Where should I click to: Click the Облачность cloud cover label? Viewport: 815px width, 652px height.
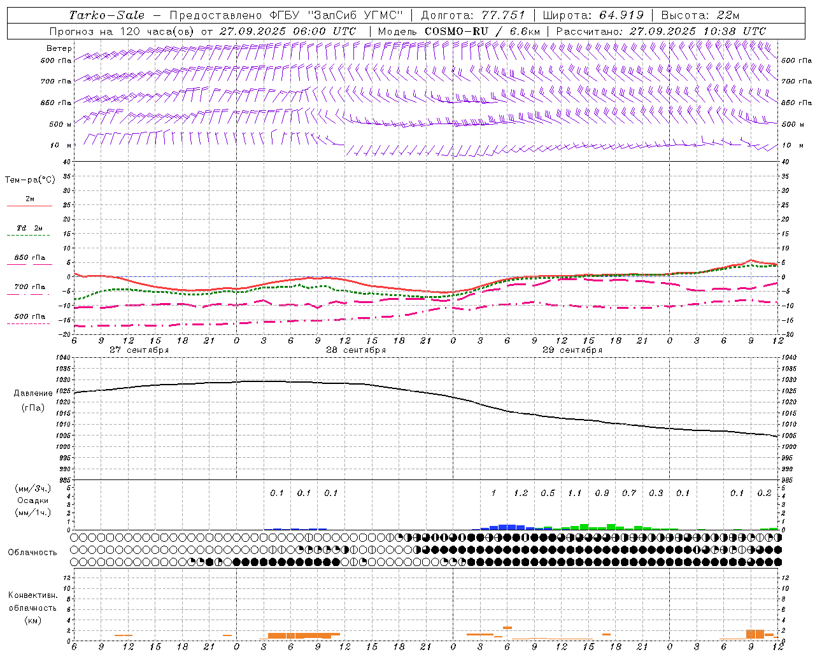pos(32,552)
